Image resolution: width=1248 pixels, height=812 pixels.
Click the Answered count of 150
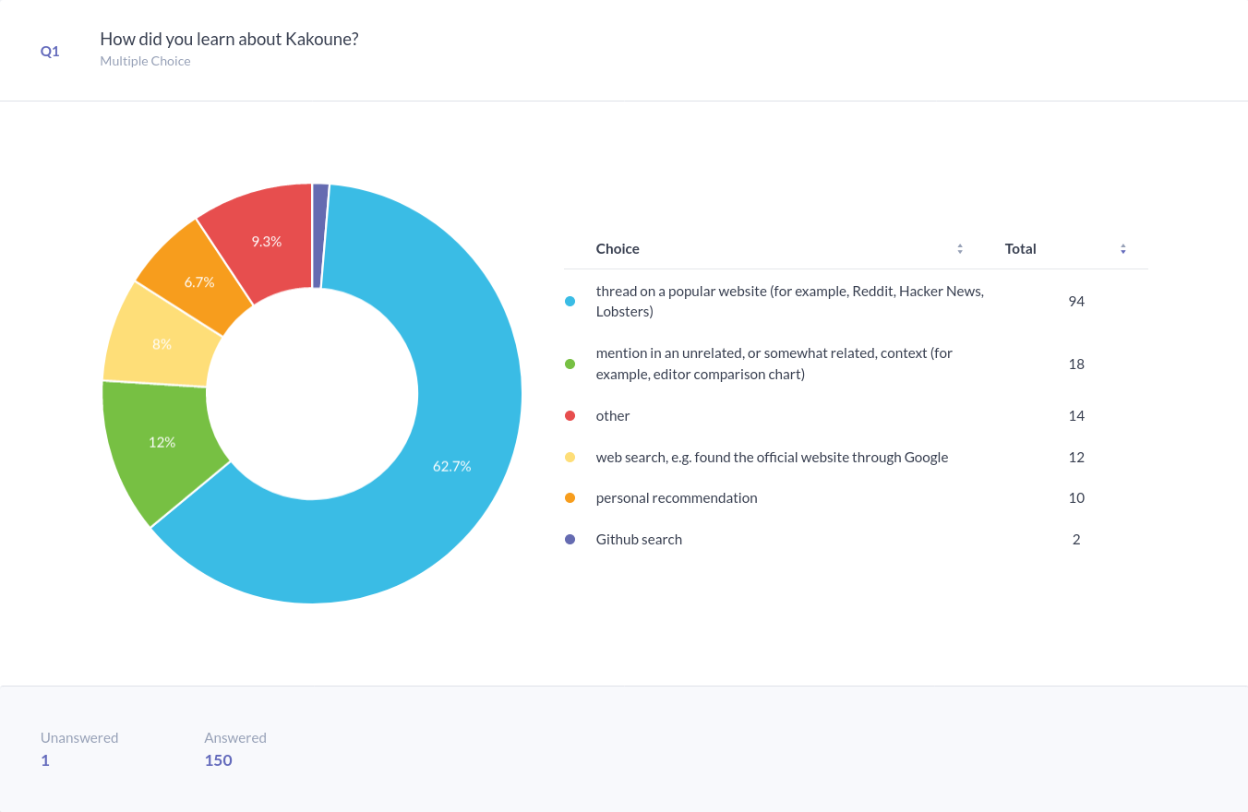[x=218, y=760]
